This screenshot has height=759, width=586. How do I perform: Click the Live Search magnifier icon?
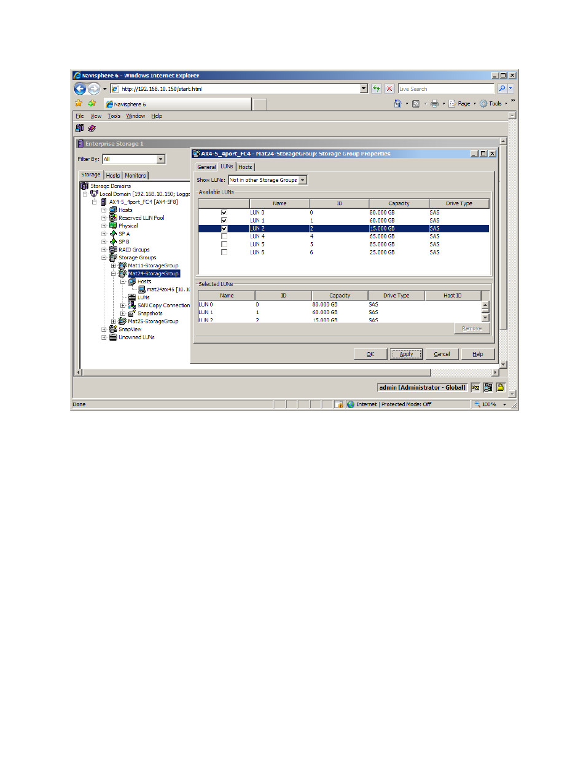pyautogui.click(x=502, y=88)
